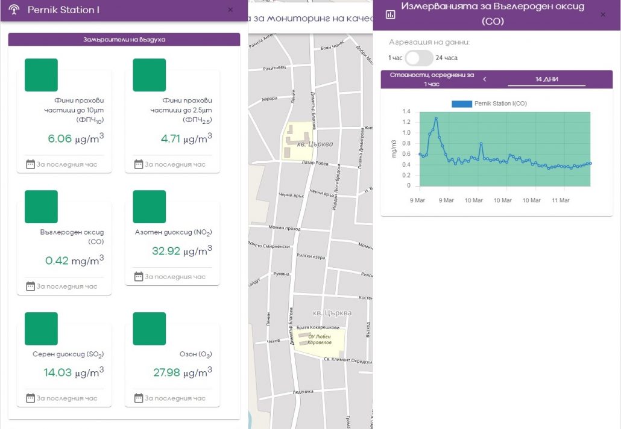This screenshot has width=621, height=429.
Task: Click the station antenna icon beside Pernik Station I
Action: pyautogui.click(x=15, y=10)
